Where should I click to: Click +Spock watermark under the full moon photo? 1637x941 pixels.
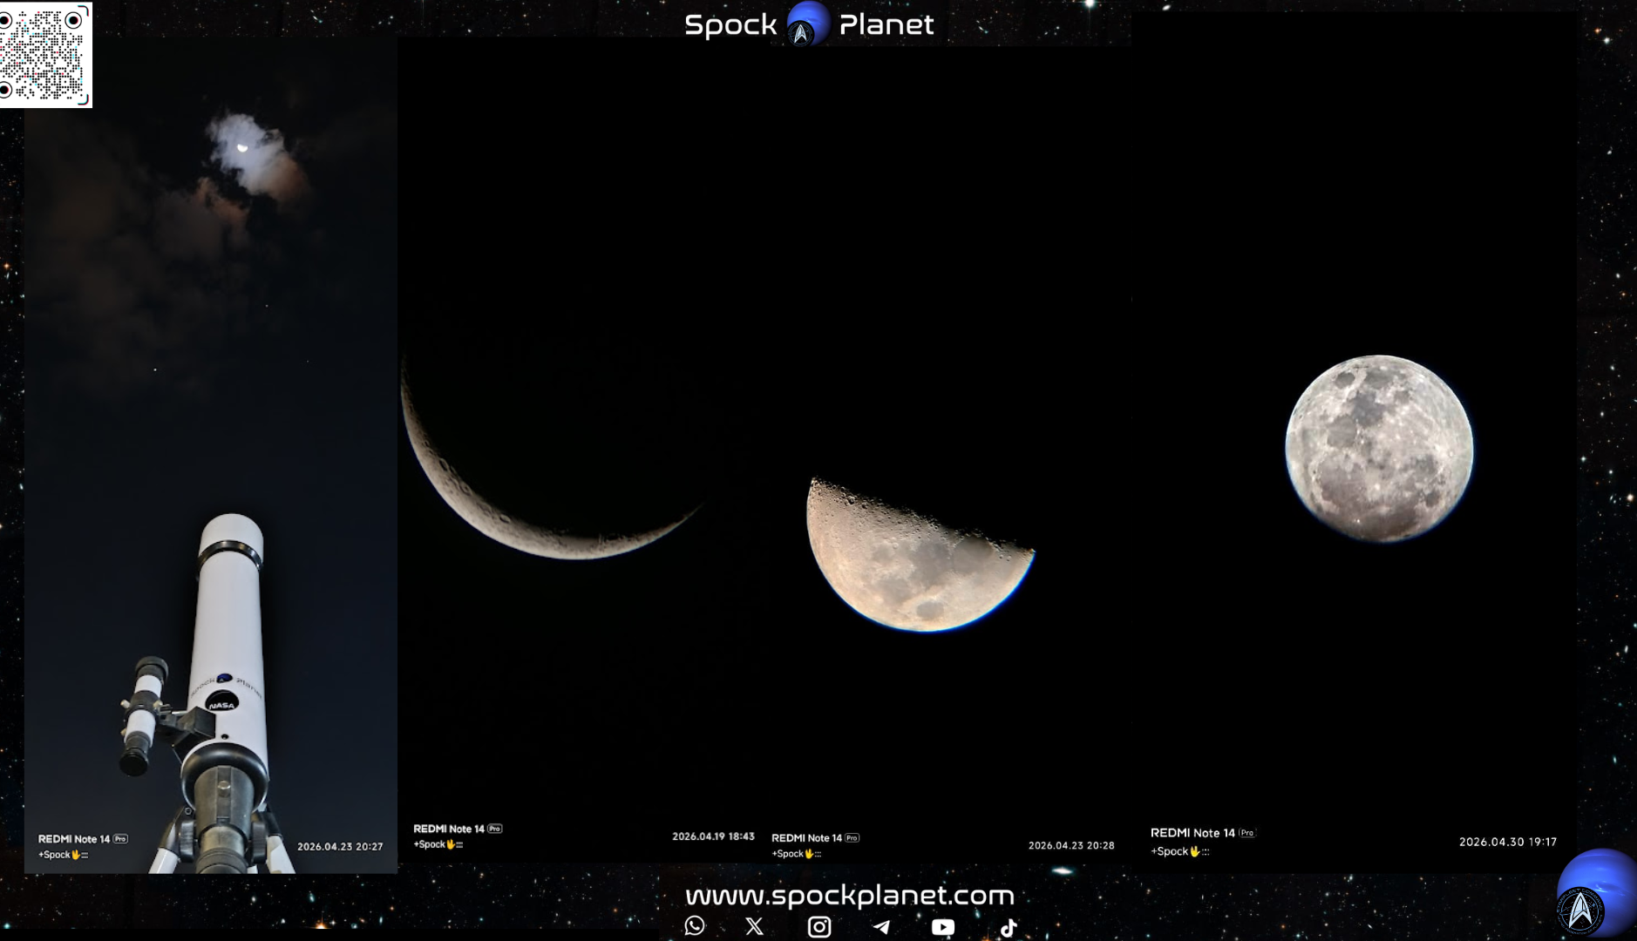point(1179,851)
